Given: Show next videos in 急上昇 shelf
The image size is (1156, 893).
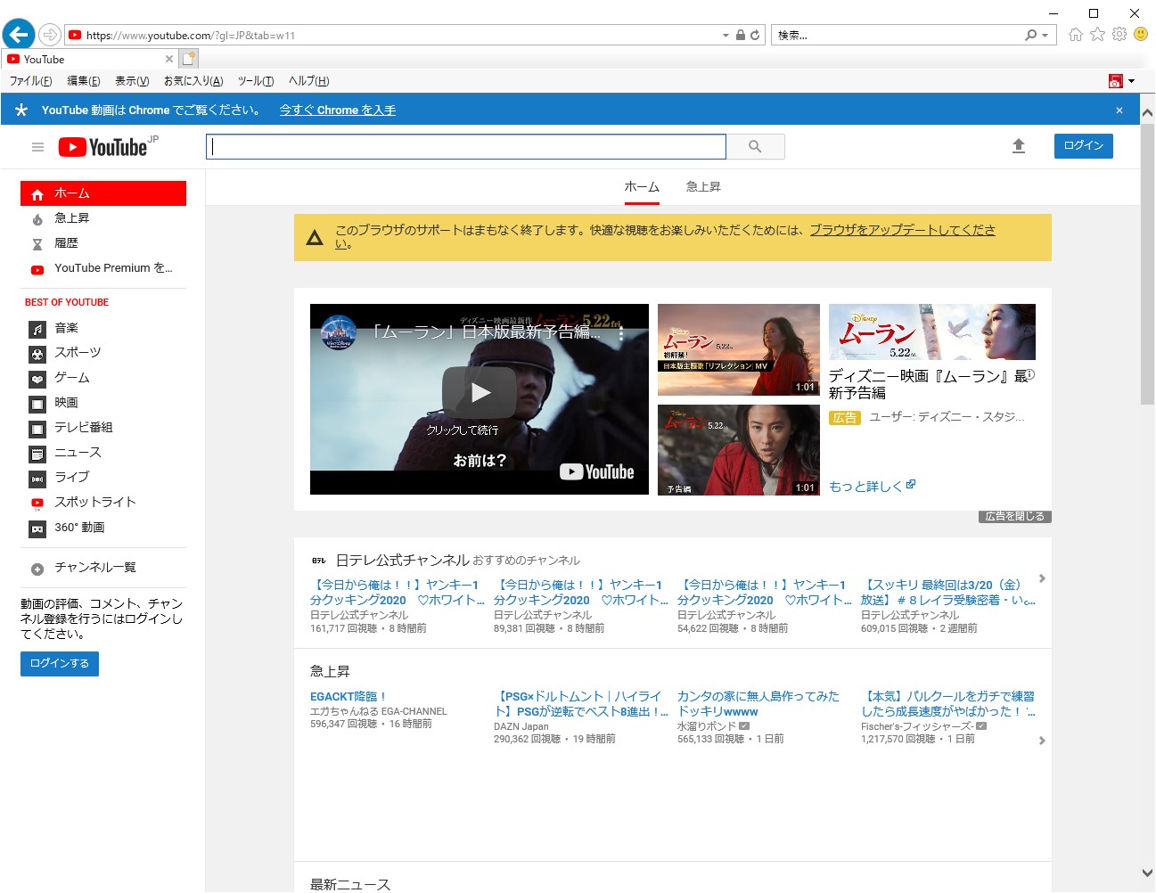Looking at the screenshot, I should (1042, 741).
